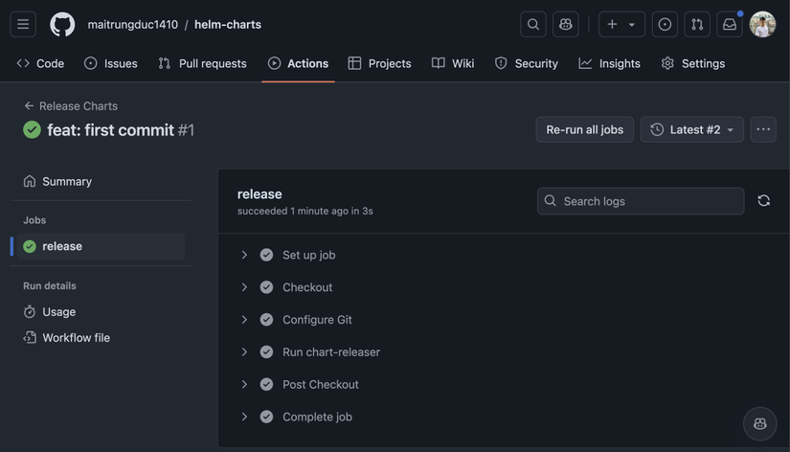
Task: Open the Latest #2 attempts dropdown
Action: (x=692, y=129)
